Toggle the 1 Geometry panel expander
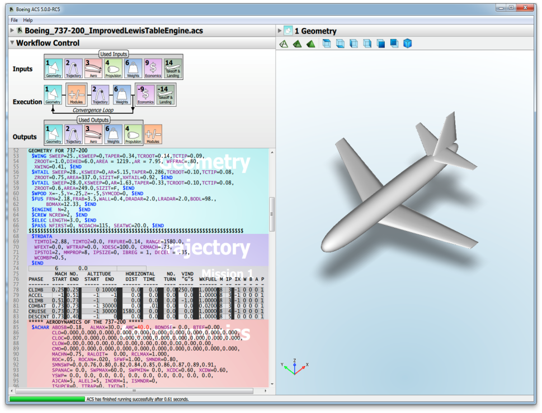Screen dimensions: 542x413 pyautogui.click(x=280, y=31)
